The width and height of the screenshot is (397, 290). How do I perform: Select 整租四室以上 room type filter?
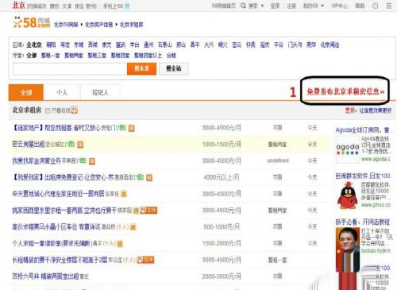(148, 56)
